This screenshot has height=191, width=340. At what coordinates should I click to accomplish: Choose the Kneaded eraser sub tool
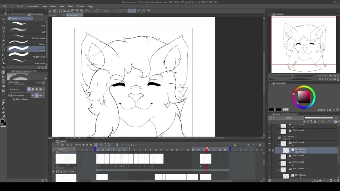tap(26, 37)
